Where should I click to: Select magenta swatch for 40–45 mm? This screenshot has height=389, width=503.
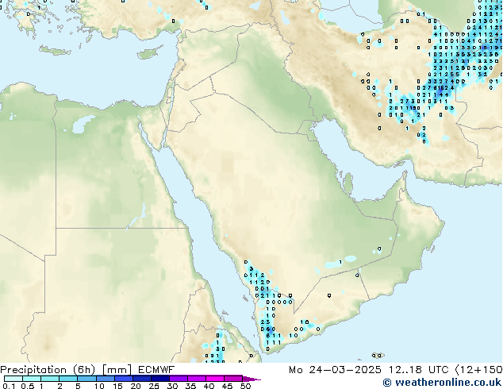(215, 379)
